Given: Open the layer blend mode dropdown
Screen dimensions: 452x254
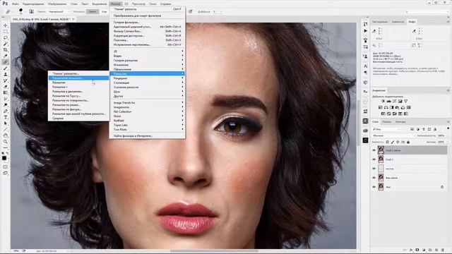Looking at the screenshot, I should point(393,135).
